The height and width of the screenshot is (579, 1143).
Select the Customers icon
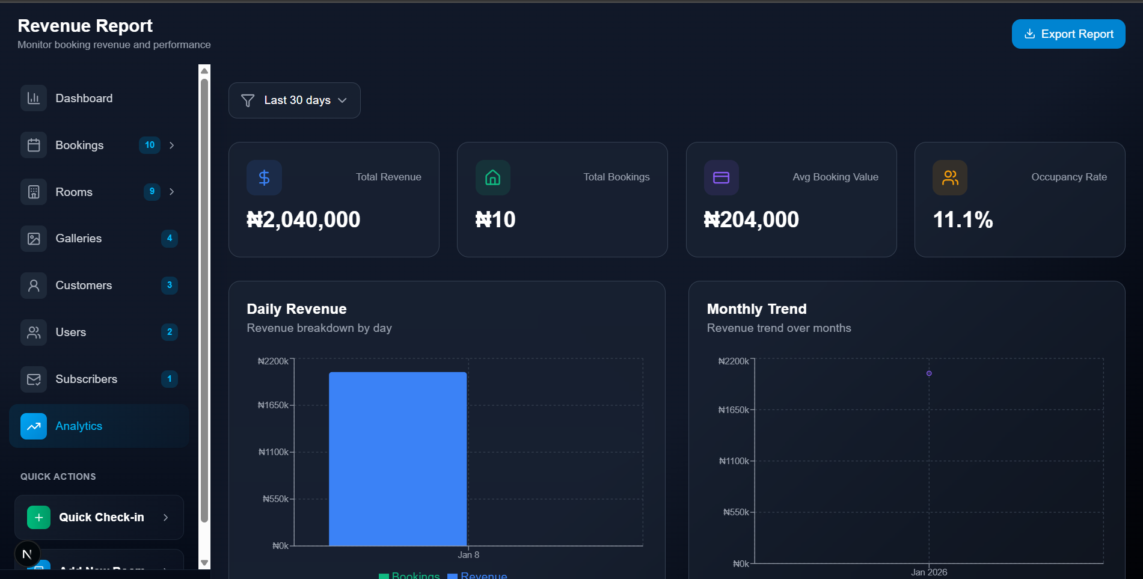(34, 285)
